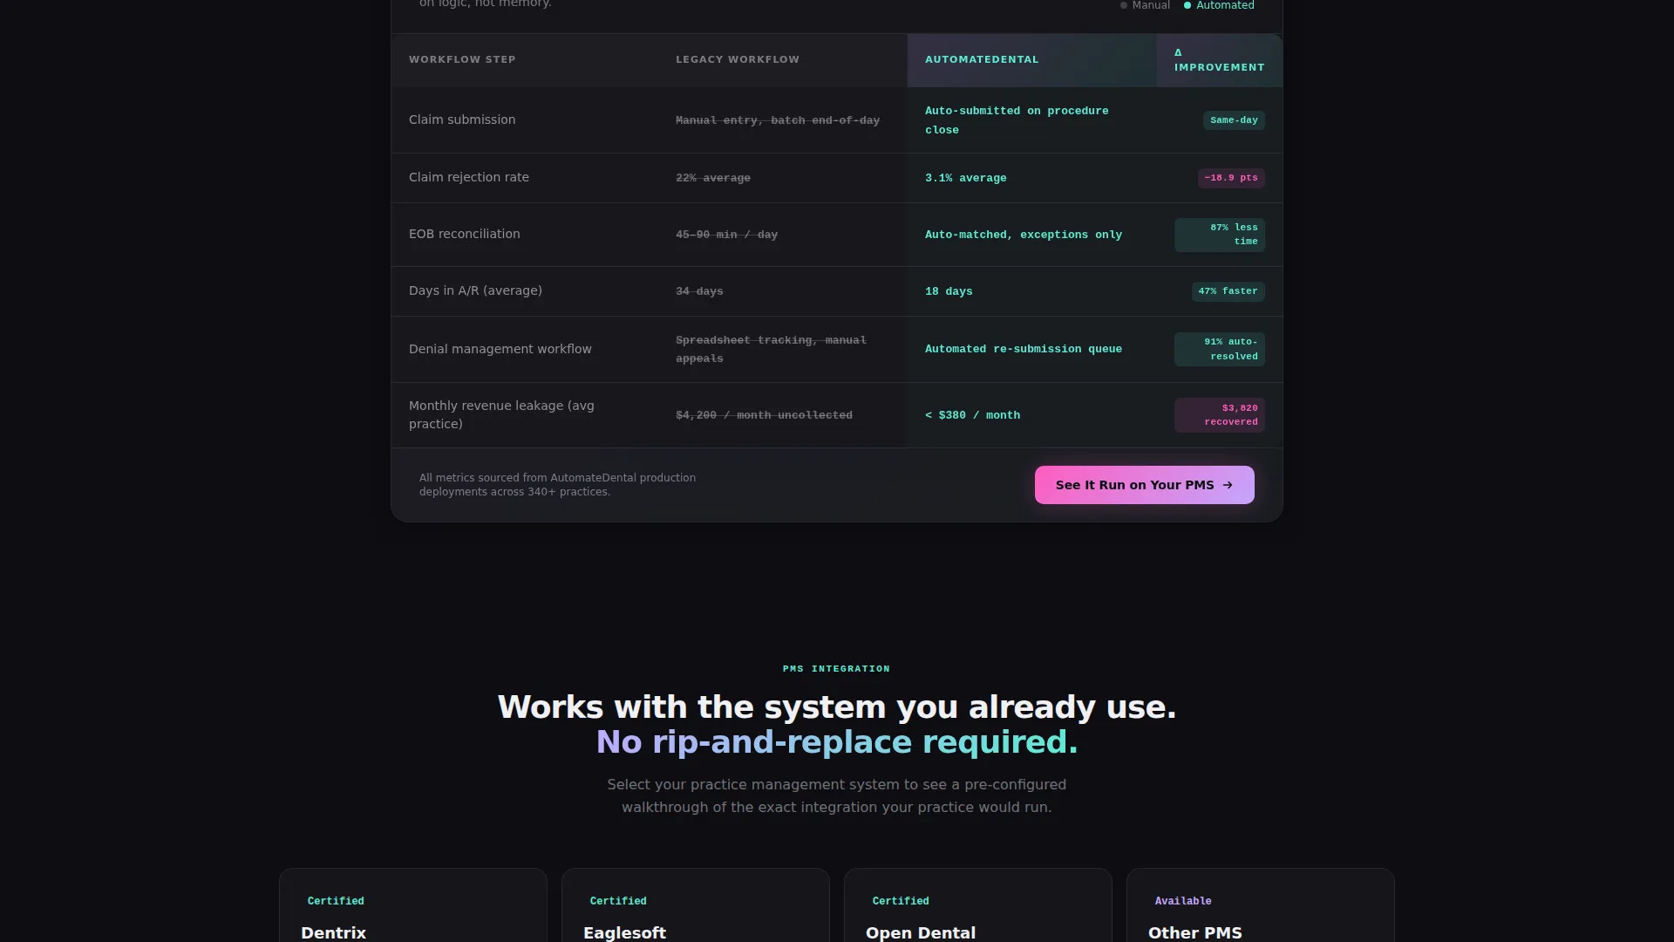
Task: Click the PMS Integration section label
Action: pos(836,669)
